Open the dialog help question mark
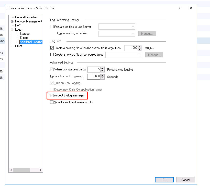The width and height of the screenshot is (210, 187). 180,8
